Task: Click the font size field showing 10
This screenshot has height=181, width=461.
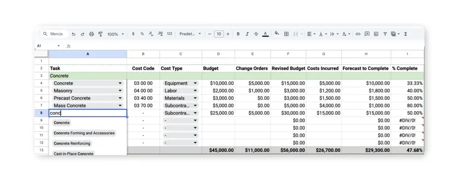Action: [219, 34]
